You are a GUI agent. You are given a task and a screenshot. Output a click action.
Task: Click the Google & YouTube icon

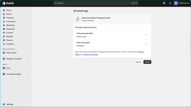pyautogui.click(x=4, y=59)
